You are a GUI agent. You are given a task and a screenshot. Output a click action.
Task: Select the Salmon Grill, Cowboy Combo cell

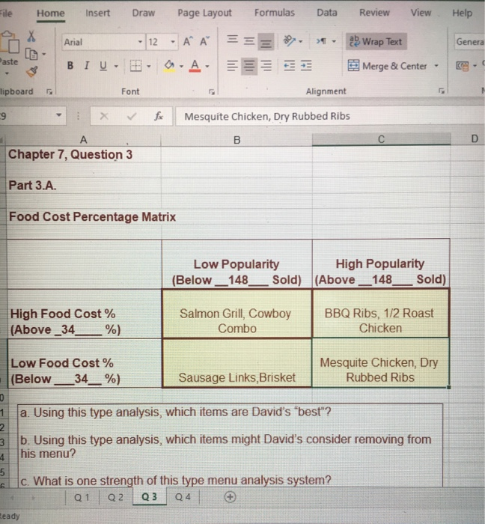(x=237, y=314)
